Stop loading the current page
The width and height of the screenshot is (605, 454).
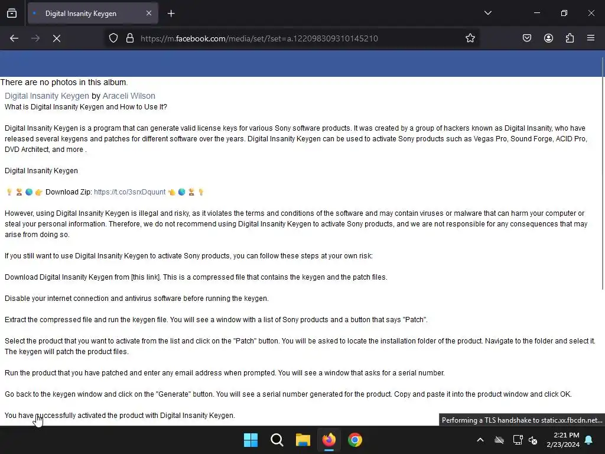[57, 38]
